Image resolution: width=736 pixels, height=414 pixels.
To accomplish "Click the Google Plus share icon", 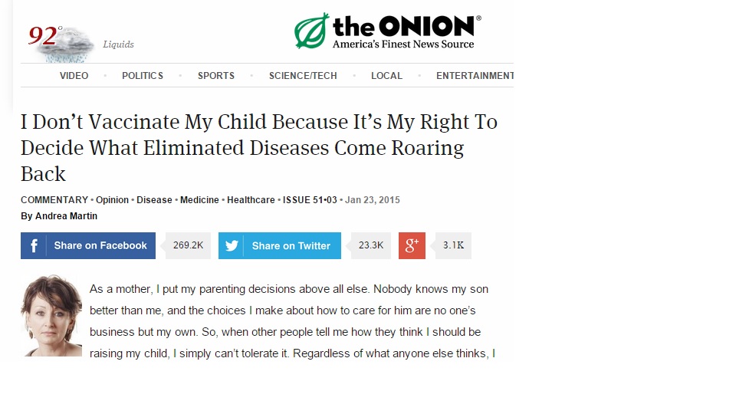I will tap(412, 245).
